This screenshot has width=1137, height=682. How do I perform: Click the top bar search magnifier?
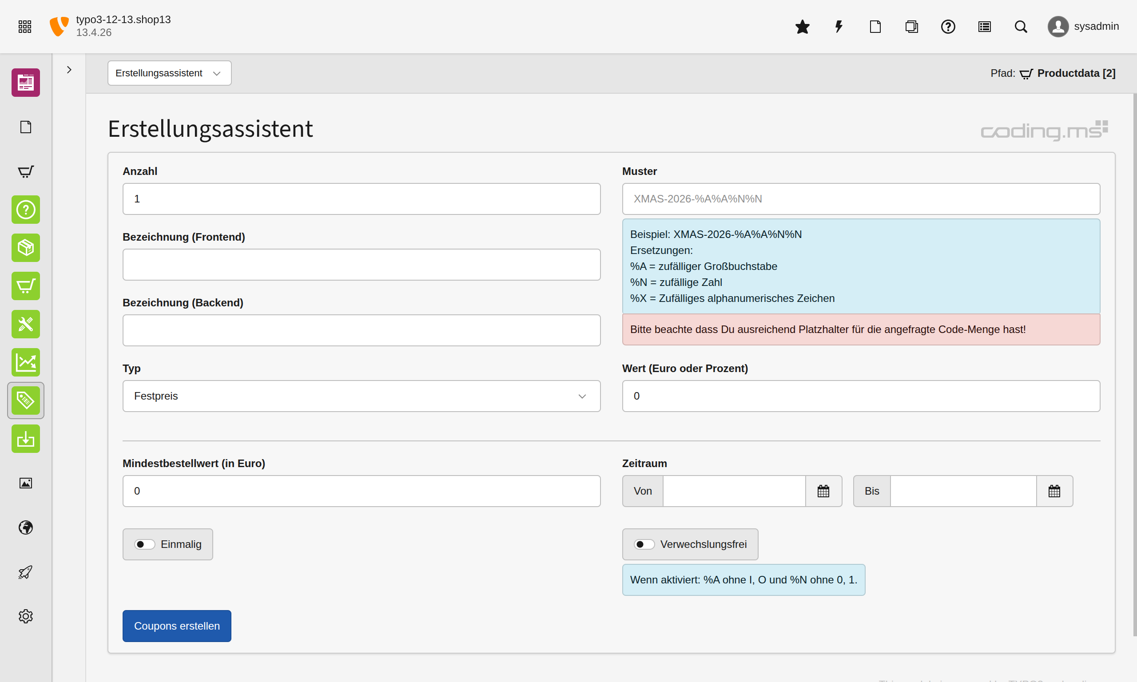coord(1020,27)
